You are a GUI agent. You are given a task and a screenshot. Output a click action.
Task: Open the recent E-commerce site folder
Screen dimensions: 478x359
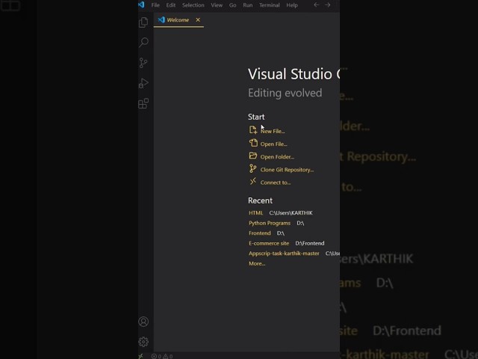[269, 243]
